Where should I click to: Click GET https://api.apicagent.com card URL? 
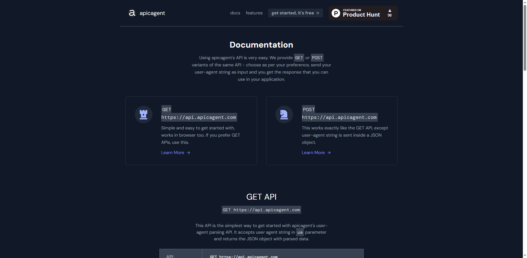coord(199,113)
